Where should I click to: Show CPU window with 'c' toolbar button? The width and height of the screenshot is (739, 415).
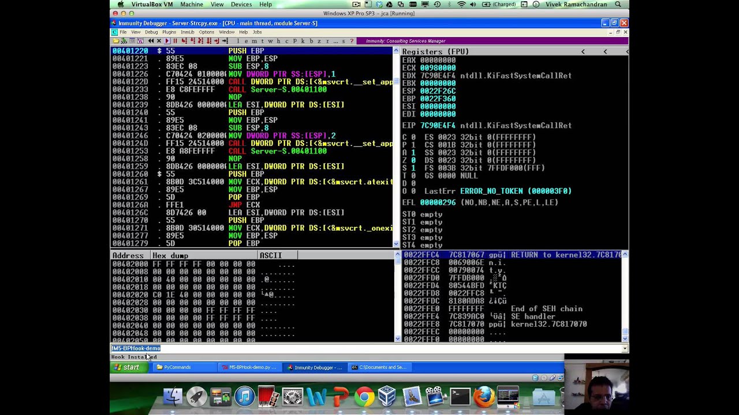click(286, 41)
